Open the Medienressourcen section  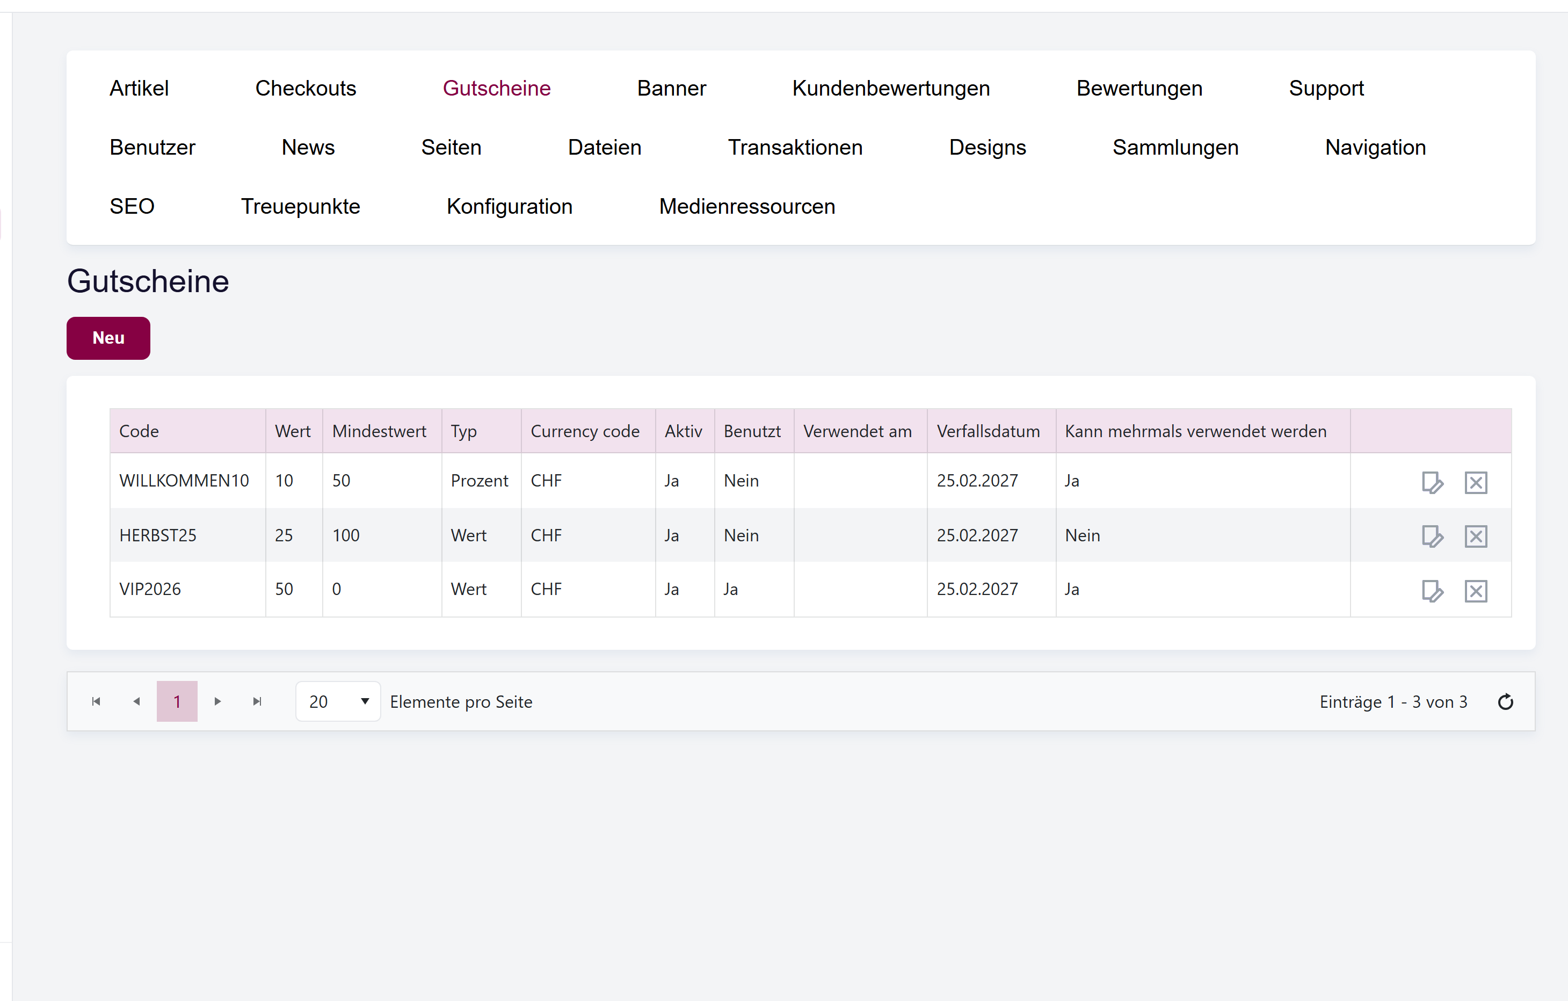(747, 206)
